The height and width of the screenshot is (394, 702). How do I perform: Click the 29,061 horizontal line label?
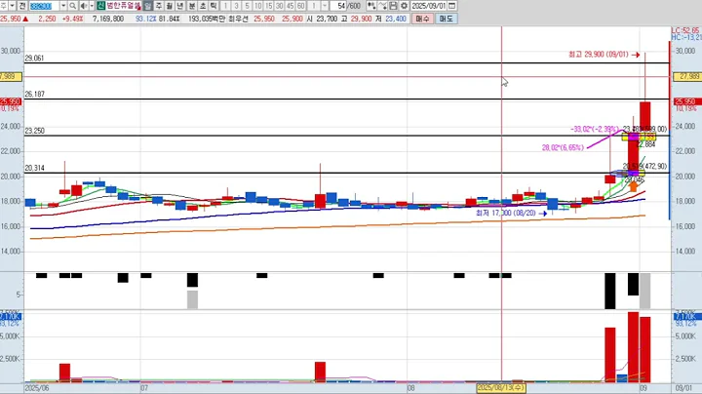[34, 59]
